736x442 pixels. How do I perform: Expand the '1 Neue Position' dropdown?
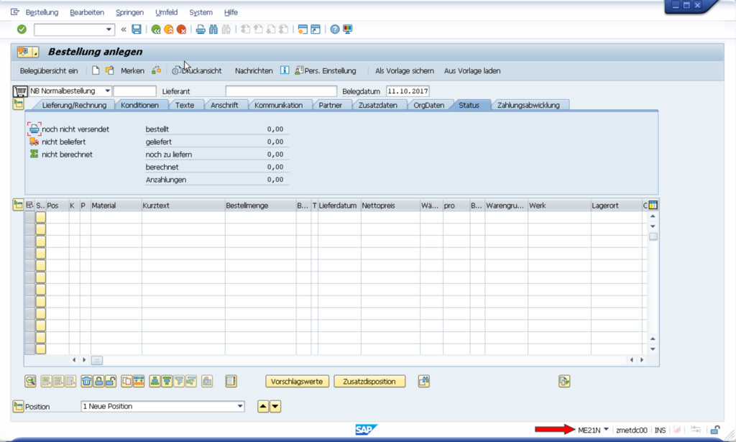click(x=240, y=407)
